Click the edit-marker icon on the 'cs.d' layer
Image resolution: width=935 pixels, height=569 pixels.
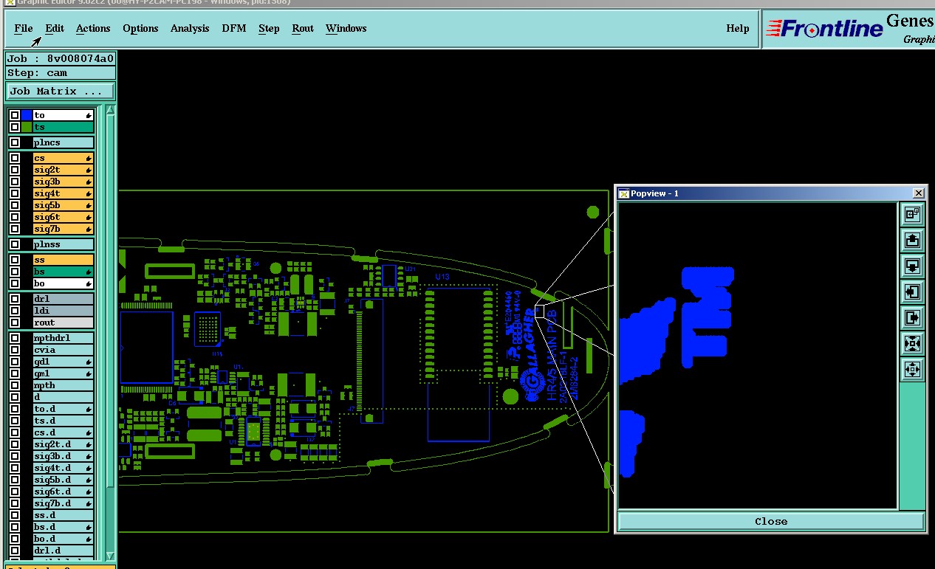(x=89, y=432)
